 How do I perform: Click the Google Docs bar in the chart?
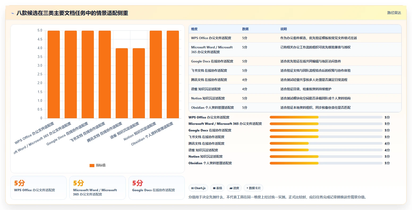point(88,74)
